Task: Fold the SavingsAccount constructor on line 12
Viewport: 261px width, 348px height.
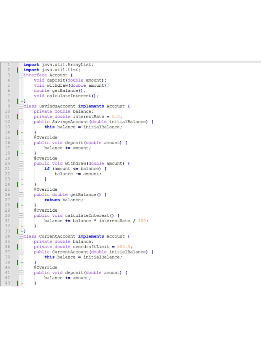Action: pos(21,122)
